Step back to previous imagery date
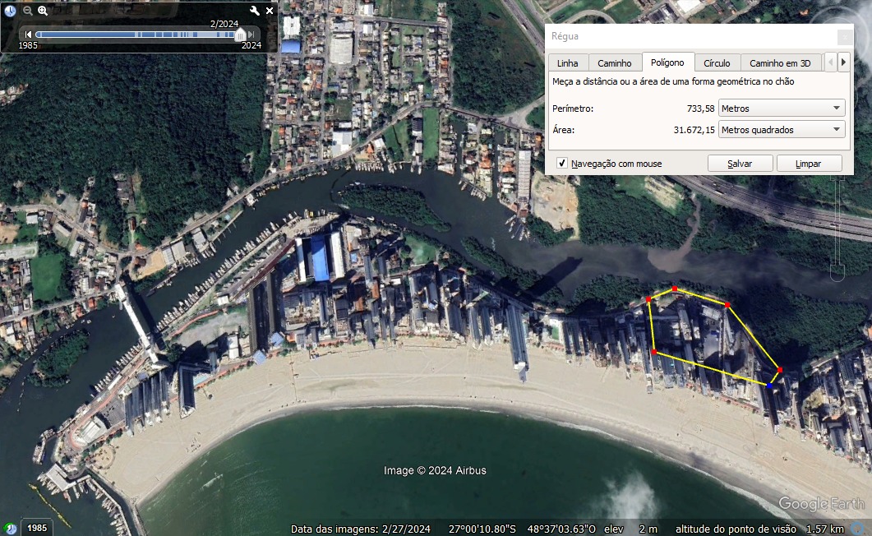This screenshot has width=872, height=536. tap(28, 35)
